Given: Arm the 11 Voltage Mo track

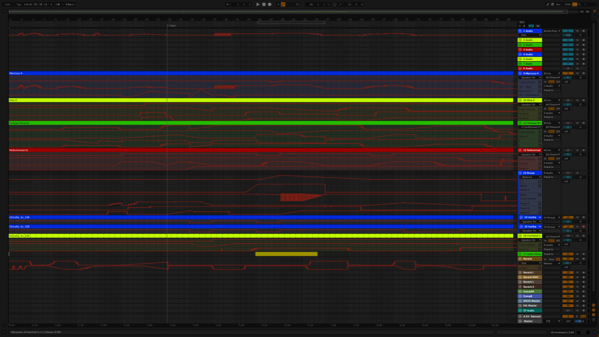Looking at the screenshot, I should point(583,123).
